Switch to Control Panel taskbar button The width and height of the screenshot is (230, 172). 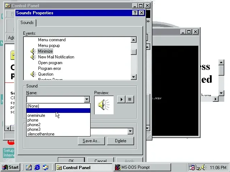[83, 167]
